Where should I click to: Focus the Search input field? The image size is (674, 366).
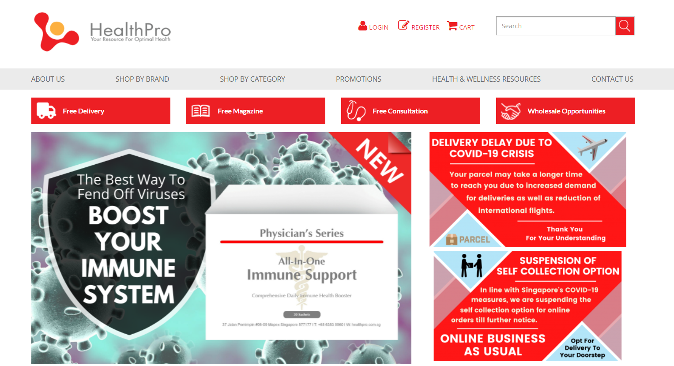click(x=556, y=26)
